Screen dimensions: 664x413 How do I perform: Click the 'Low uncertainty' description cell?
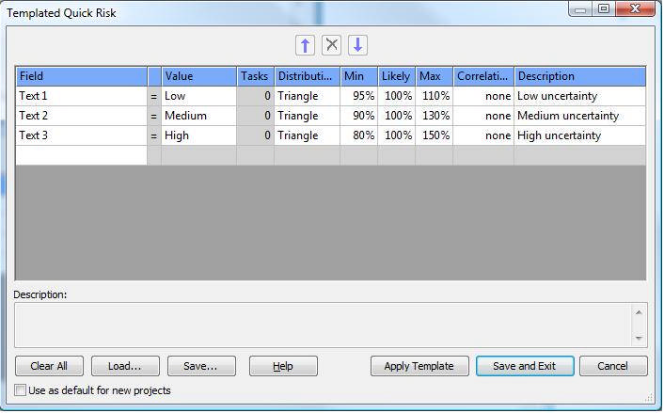579,96
